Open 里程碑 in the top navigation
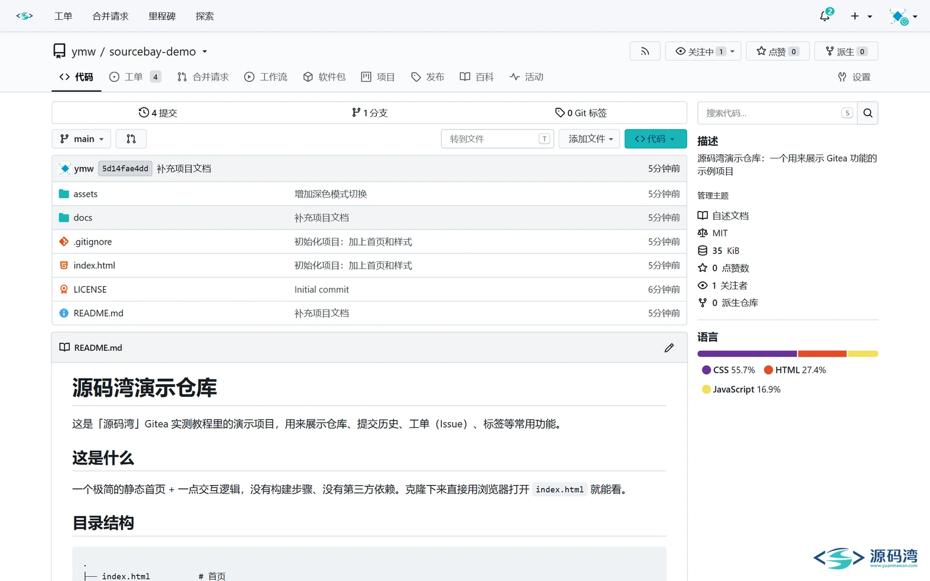The image size is (930, 581). coord(162,16)
